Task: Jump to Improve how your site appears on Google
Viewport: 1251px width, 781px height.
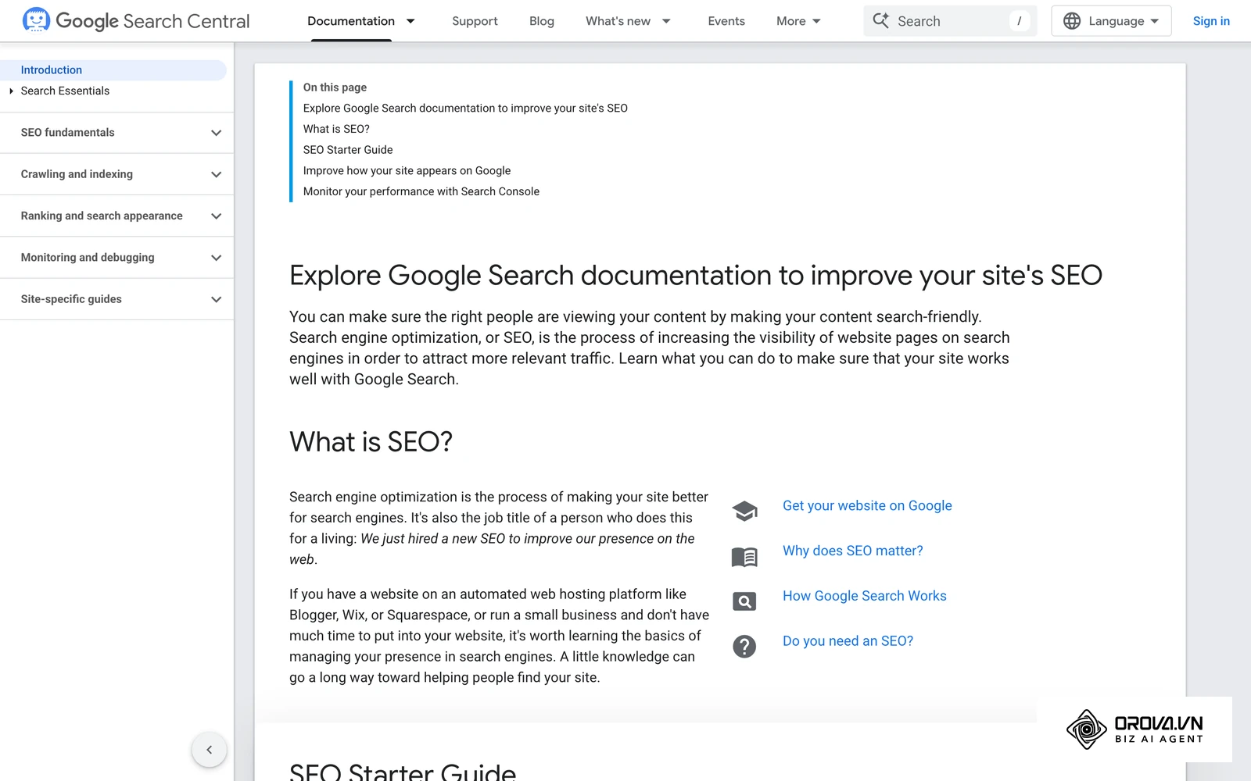Action: point(407,171)
